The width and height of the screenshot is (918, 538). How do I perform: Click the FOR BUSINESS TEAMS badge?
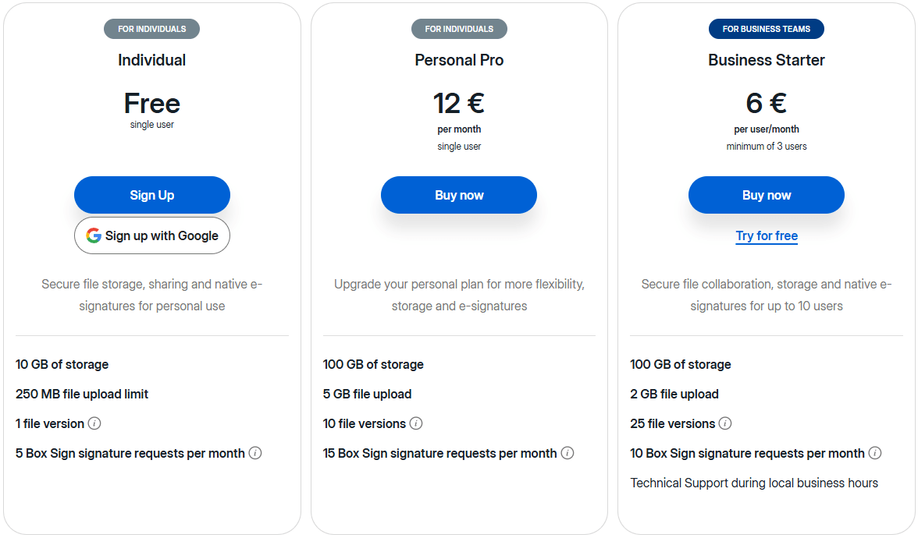coord(766,29)
